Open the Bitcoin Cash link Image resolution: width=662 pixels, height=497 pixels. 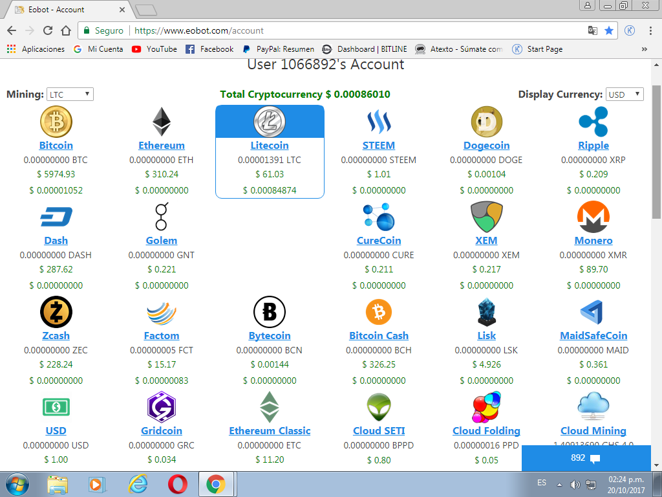pos(379,336)
